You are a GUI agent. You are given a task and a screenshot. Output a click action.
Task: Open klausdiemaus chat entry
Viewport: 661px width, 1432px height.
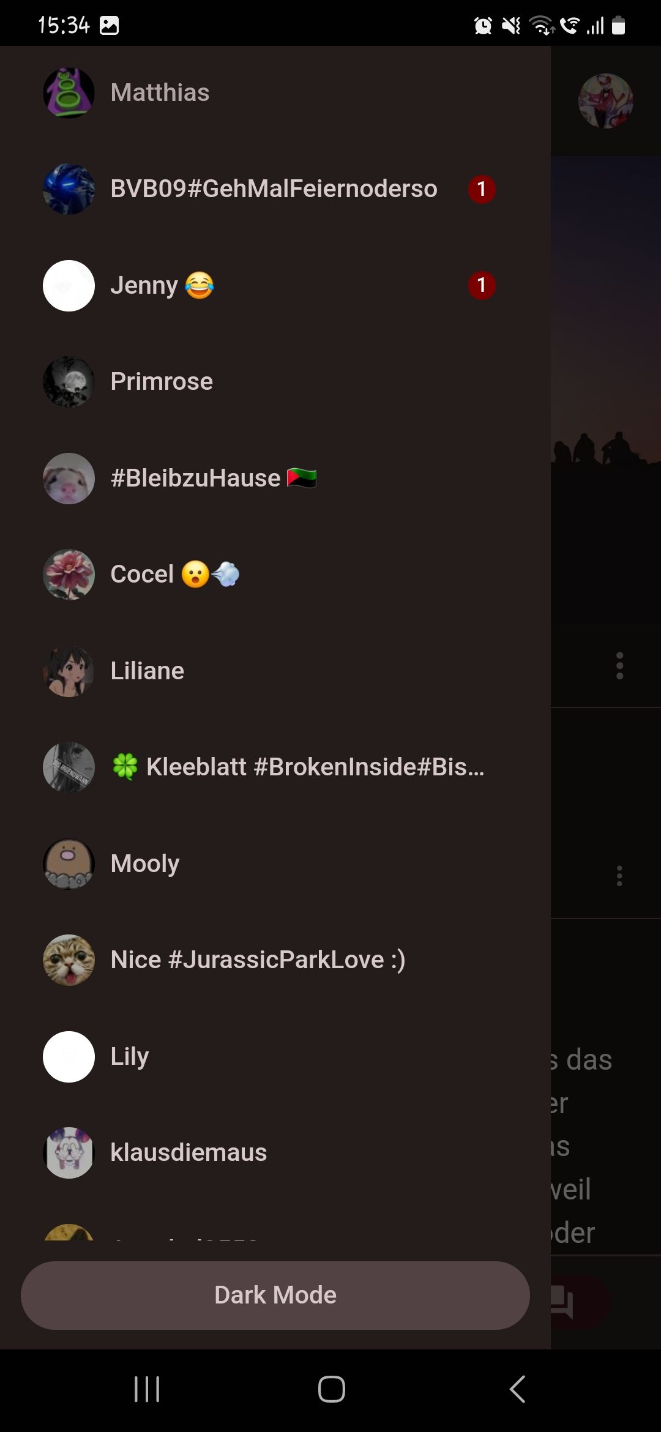tap(275, 1153)
